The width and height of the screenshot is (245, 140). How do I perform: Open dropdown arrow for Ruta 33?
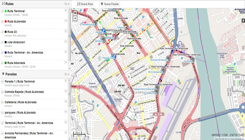66,31
